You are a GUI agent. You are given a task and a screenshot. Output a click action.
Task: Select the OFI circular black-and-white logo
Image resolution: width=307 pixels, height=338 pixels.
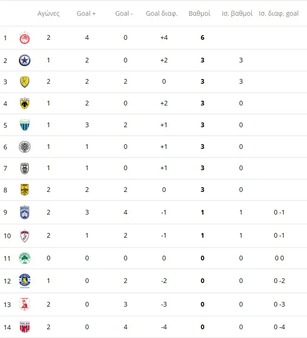(x=24, y=147)
